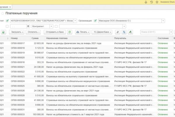Click the create-document icon left of Загрузить
This screenshot has height=117, width=175.
(x=3, y=32)
